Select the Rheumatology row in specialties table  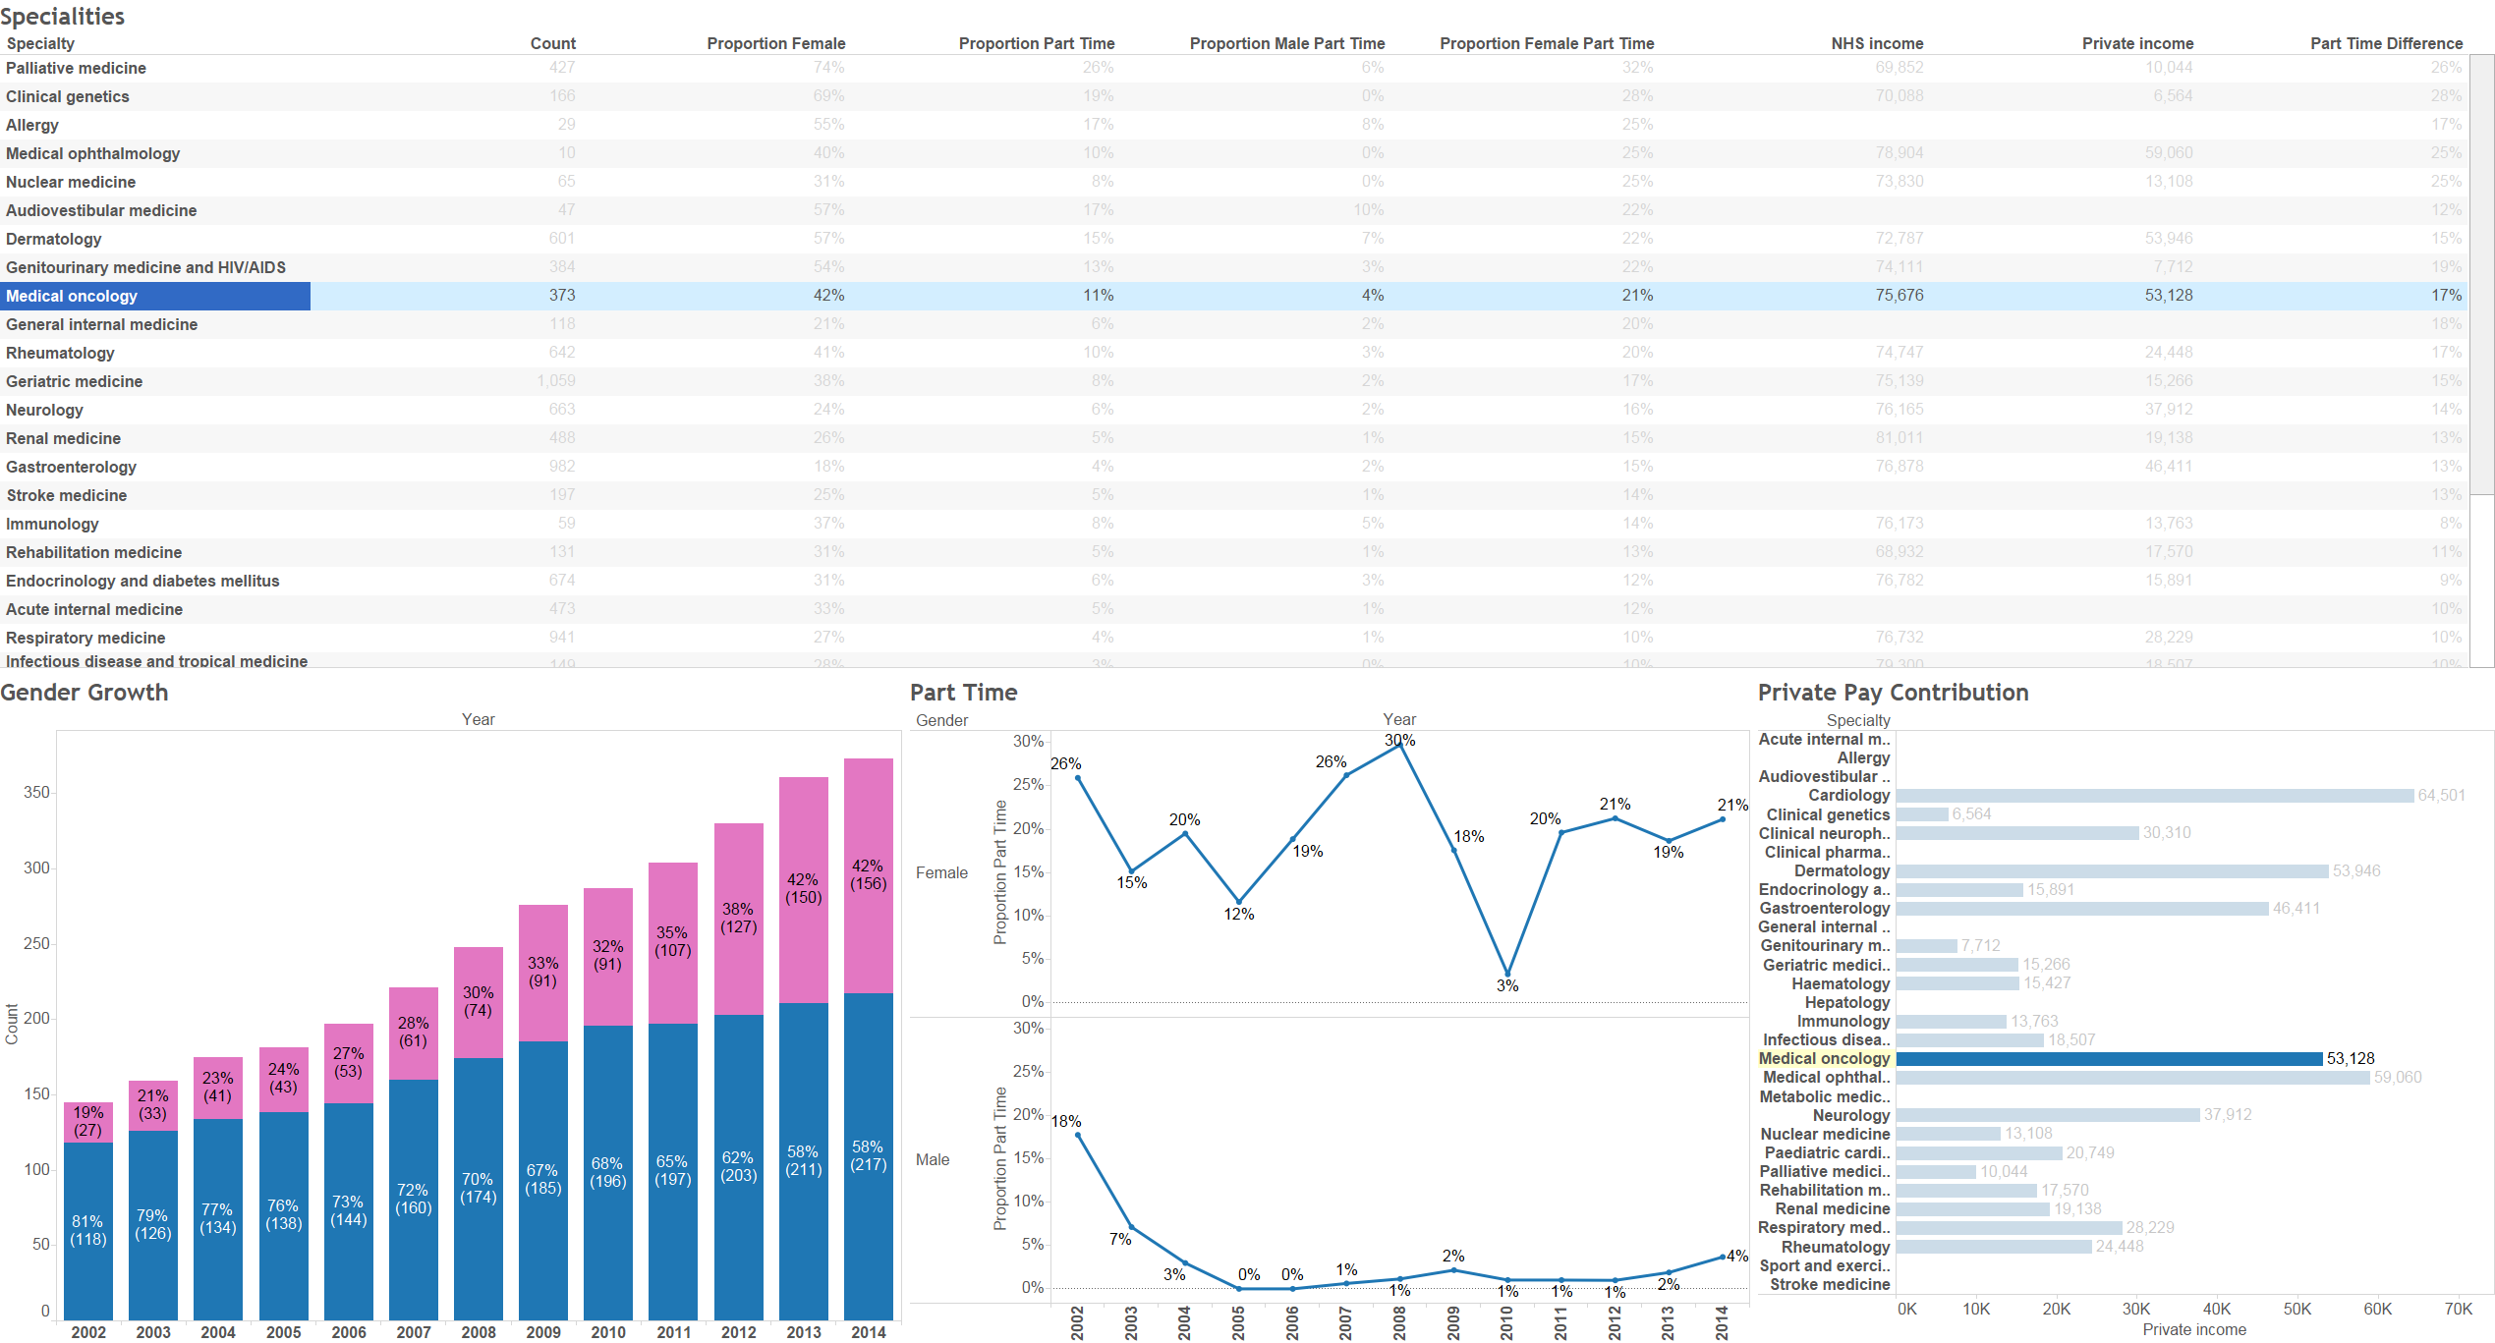pos(60,353)
